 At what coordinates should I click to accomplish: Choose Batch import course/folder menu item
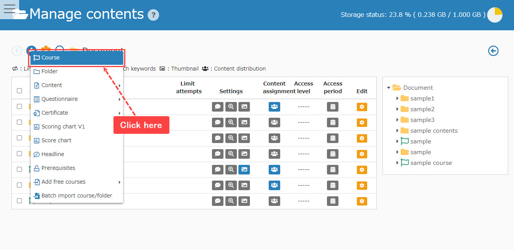[x=77, y=196]
